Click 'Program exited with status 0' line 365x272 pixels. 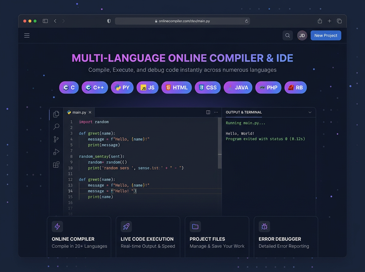point(265,139)
